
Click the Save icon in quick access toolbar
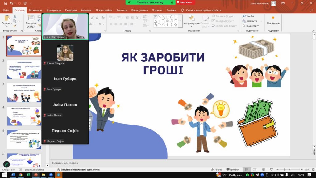coord(6,3)
